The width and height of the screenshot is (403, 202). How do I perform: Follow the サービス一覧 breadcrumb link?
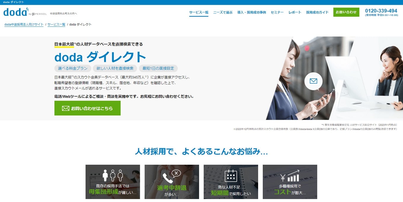pyautogui.click(x=56, y=25)
